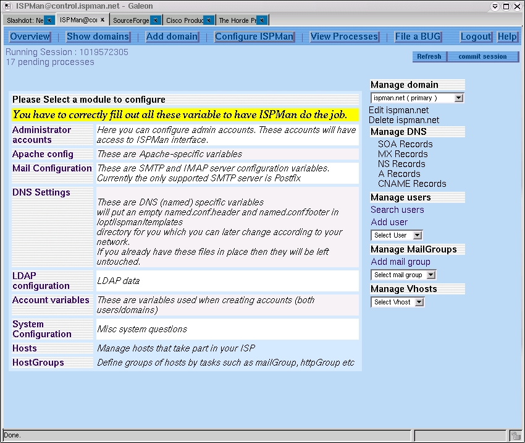This screenshot has width=525, height=443.
Task: Open Administrator accounts module
Action: coord(41,135)
